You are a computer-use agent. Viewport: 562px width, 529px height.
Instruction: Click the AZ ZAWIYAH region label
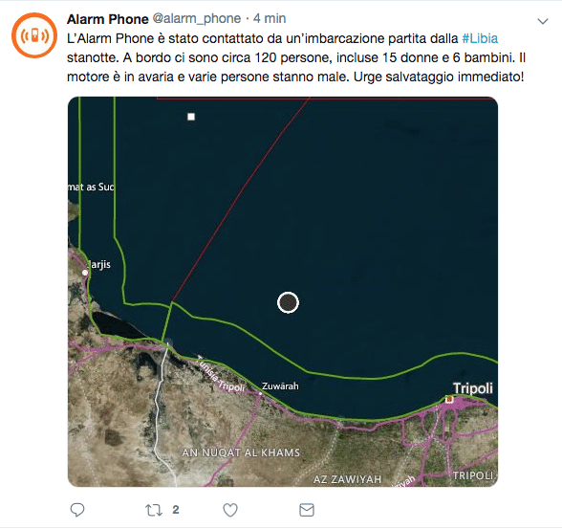click(x=347, y=479)
